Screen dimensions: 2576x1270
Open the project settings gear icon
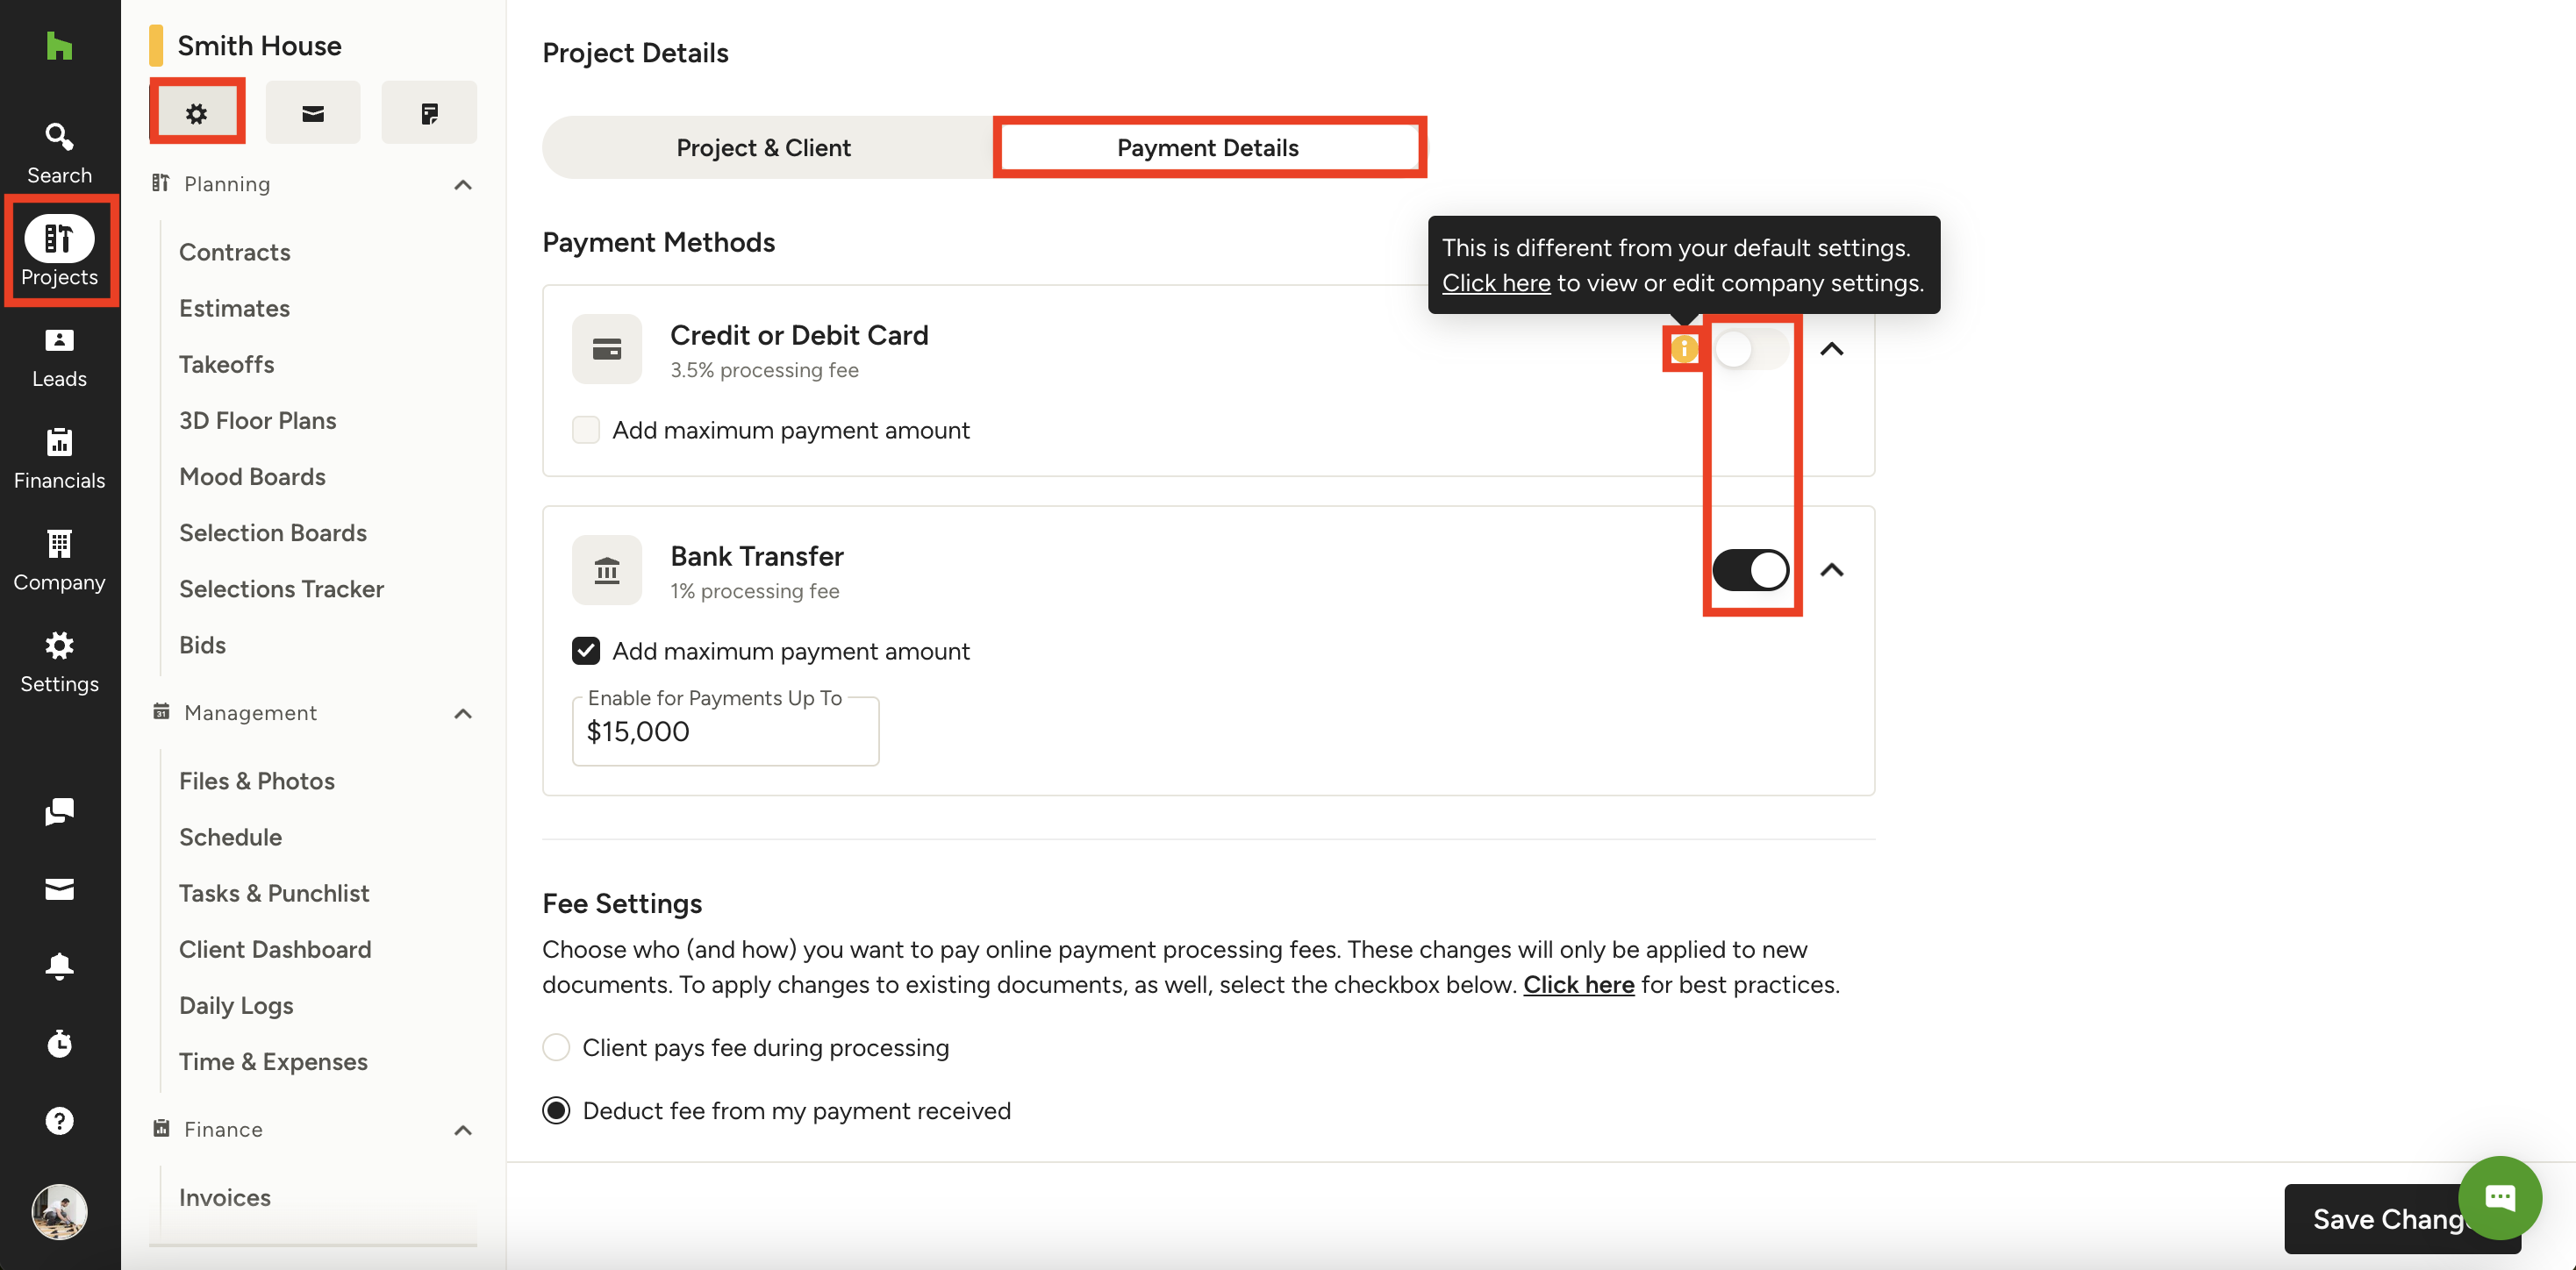[196, 113]
